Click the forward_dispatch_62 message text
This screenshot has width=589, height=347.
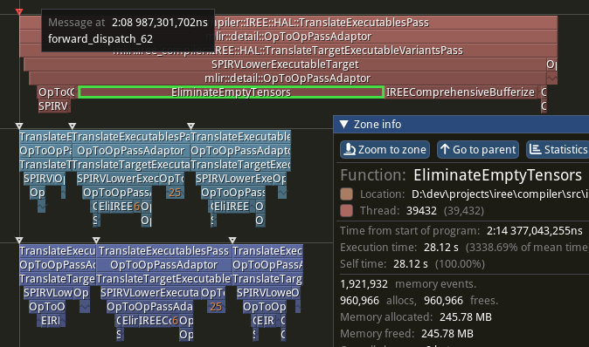[100, 39]
